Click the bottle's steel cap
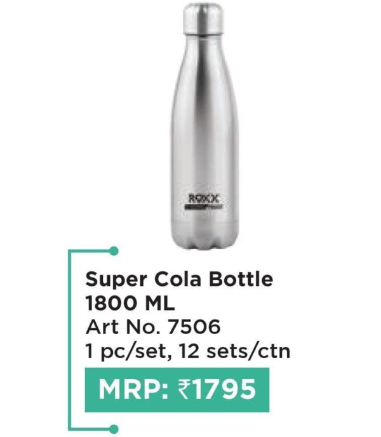This screenshot has height=437, width=381. [203, 18]
